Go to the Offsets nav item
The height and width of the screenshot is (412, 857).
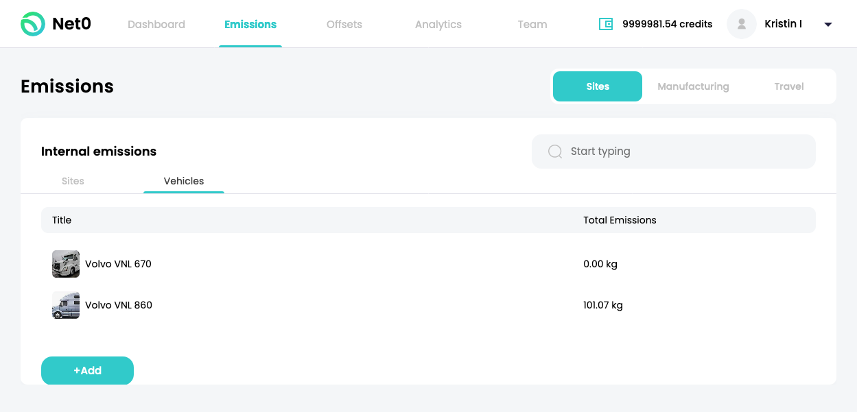[x=344, y=25]
